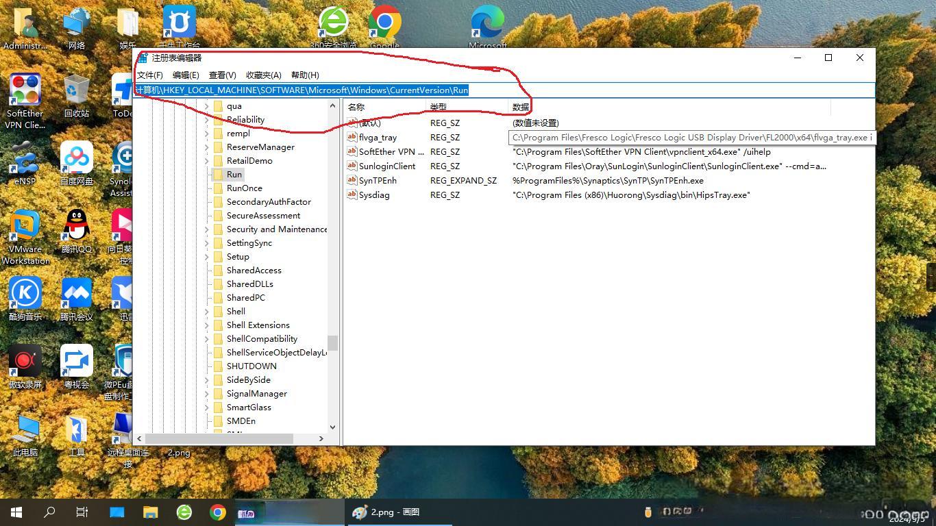
Task: Launch the Microsoft Edge desktop shortcut
Action: [488, 27]
